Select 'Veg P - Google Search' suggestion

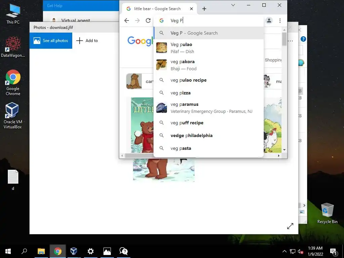point(209,33)
